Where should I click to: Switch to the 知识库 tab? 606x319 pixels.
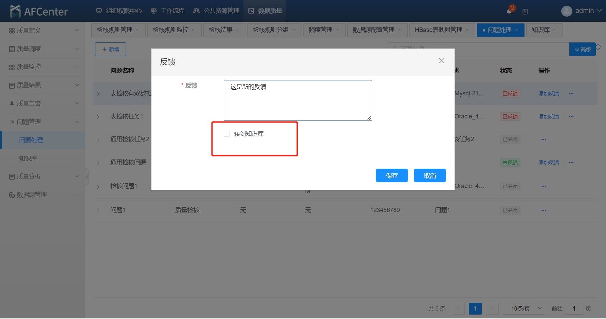click(x=540, y=30)
